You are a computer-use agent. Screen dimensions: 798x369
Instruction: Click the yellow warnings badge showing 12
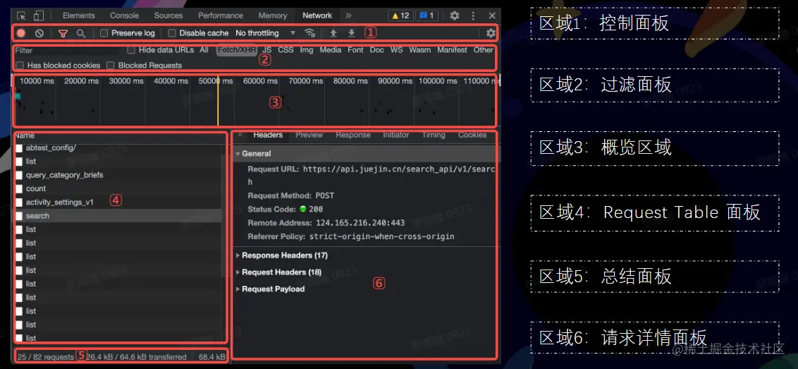click(400, 16)
